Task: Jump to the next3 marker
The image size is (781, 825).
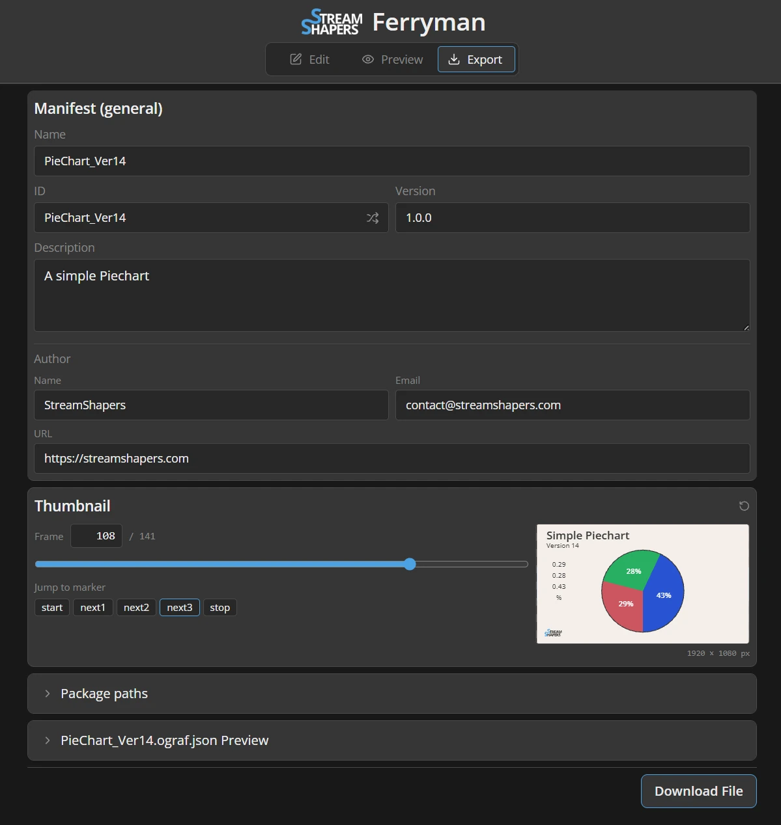Action: point(180,608)
